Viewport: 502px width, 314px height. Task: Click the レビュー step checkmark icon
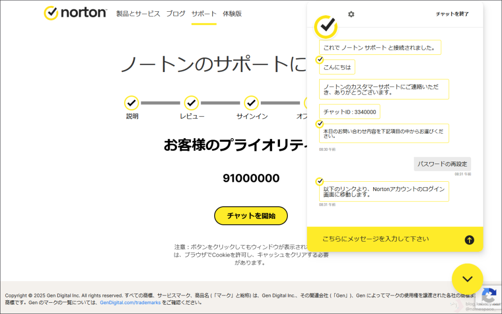(191, 103)
